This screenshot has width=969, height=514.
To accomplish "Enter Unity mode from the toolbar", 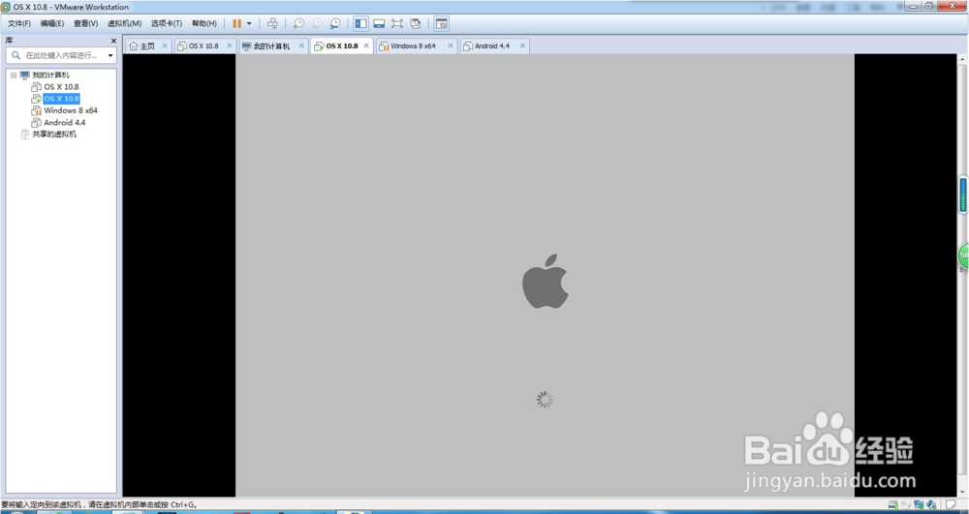I will 416,23.
